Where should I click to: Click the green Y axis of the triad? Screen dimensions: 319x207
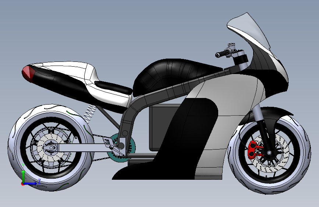coord(24,177)
